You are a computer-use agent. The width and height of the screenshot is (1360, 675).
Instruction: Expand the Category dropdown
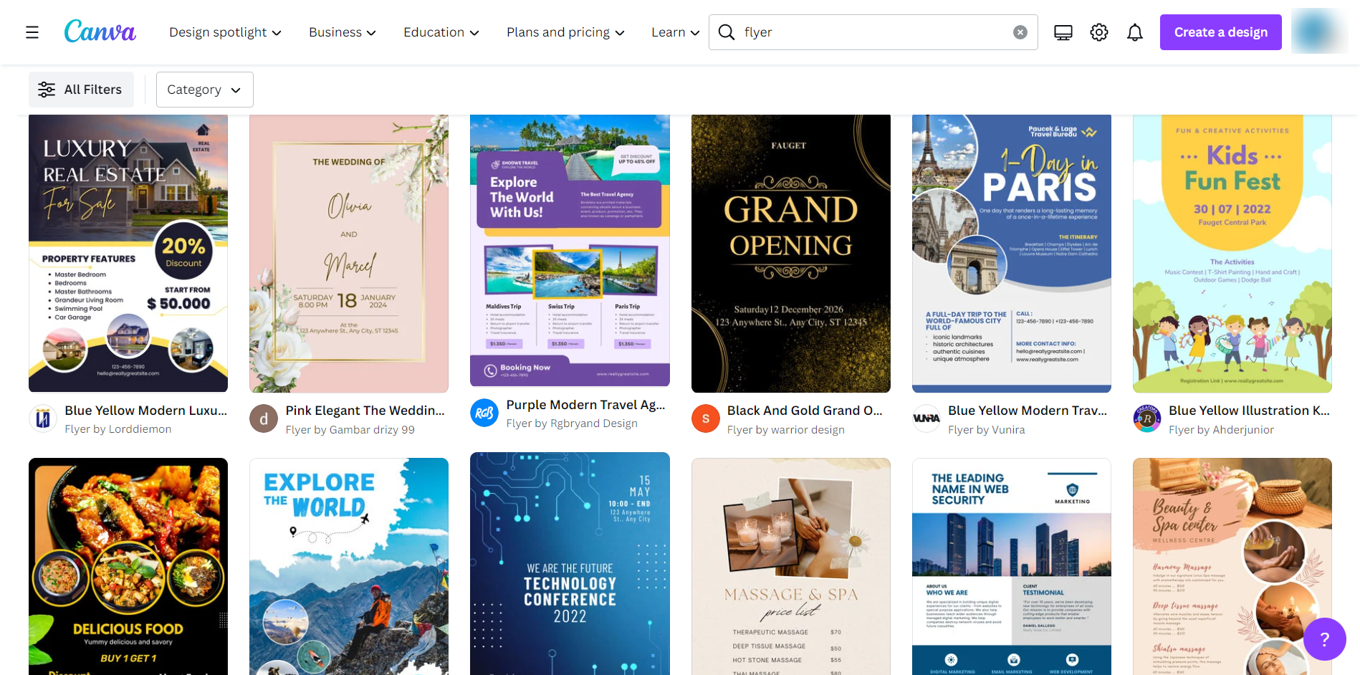click(x=204, y=90)
